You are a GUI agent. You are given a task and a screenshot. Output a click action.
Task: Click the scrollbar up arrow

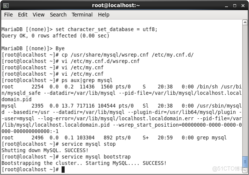click(x=245, y=22)
